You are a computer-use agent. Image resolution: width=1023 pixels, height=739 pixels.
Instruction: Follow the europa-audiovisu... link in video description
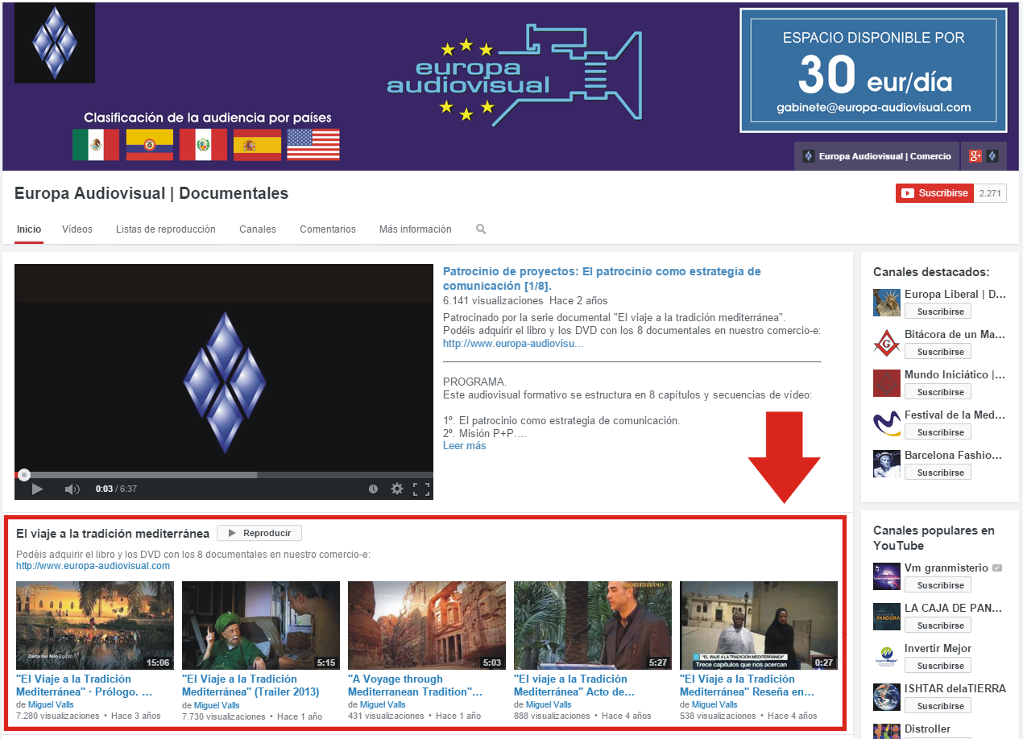pyautogui.click(x=513, y=344)
